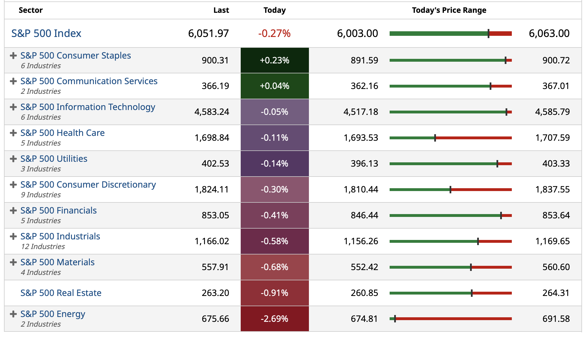Open S&P 500 Energy sector page

[x=53, y=314]
